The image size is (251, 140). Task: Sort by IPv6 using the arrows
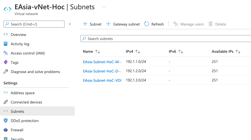pos(181,52)
